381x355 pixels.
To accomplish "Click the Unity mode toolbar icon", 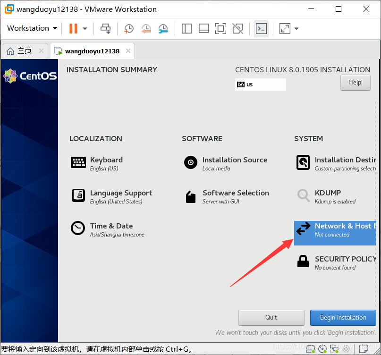I will (x=237, y=28).
